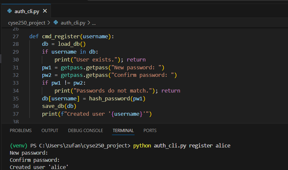Open the auth_cli.py breadcrumb dropdown
288x170 pixels.
tap(73, 23)
